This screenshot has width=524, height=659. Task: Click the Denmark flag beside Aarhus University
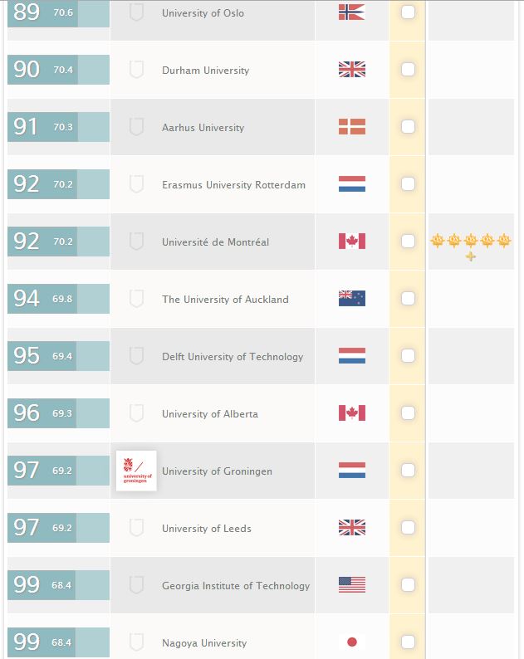351,127
